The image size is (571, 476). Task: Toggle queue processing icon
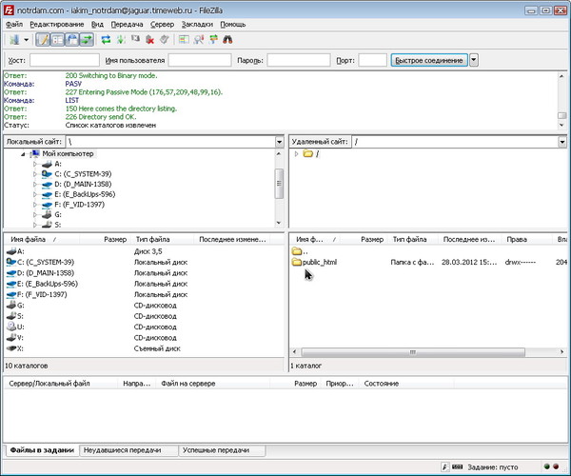[121, 40]
